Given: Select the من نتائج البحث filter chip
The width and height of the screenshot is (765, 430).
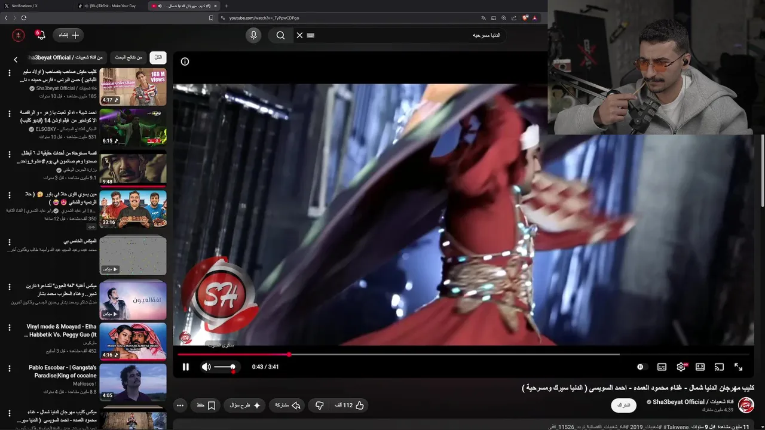Looking at the screenshot, I should [128, 57].
